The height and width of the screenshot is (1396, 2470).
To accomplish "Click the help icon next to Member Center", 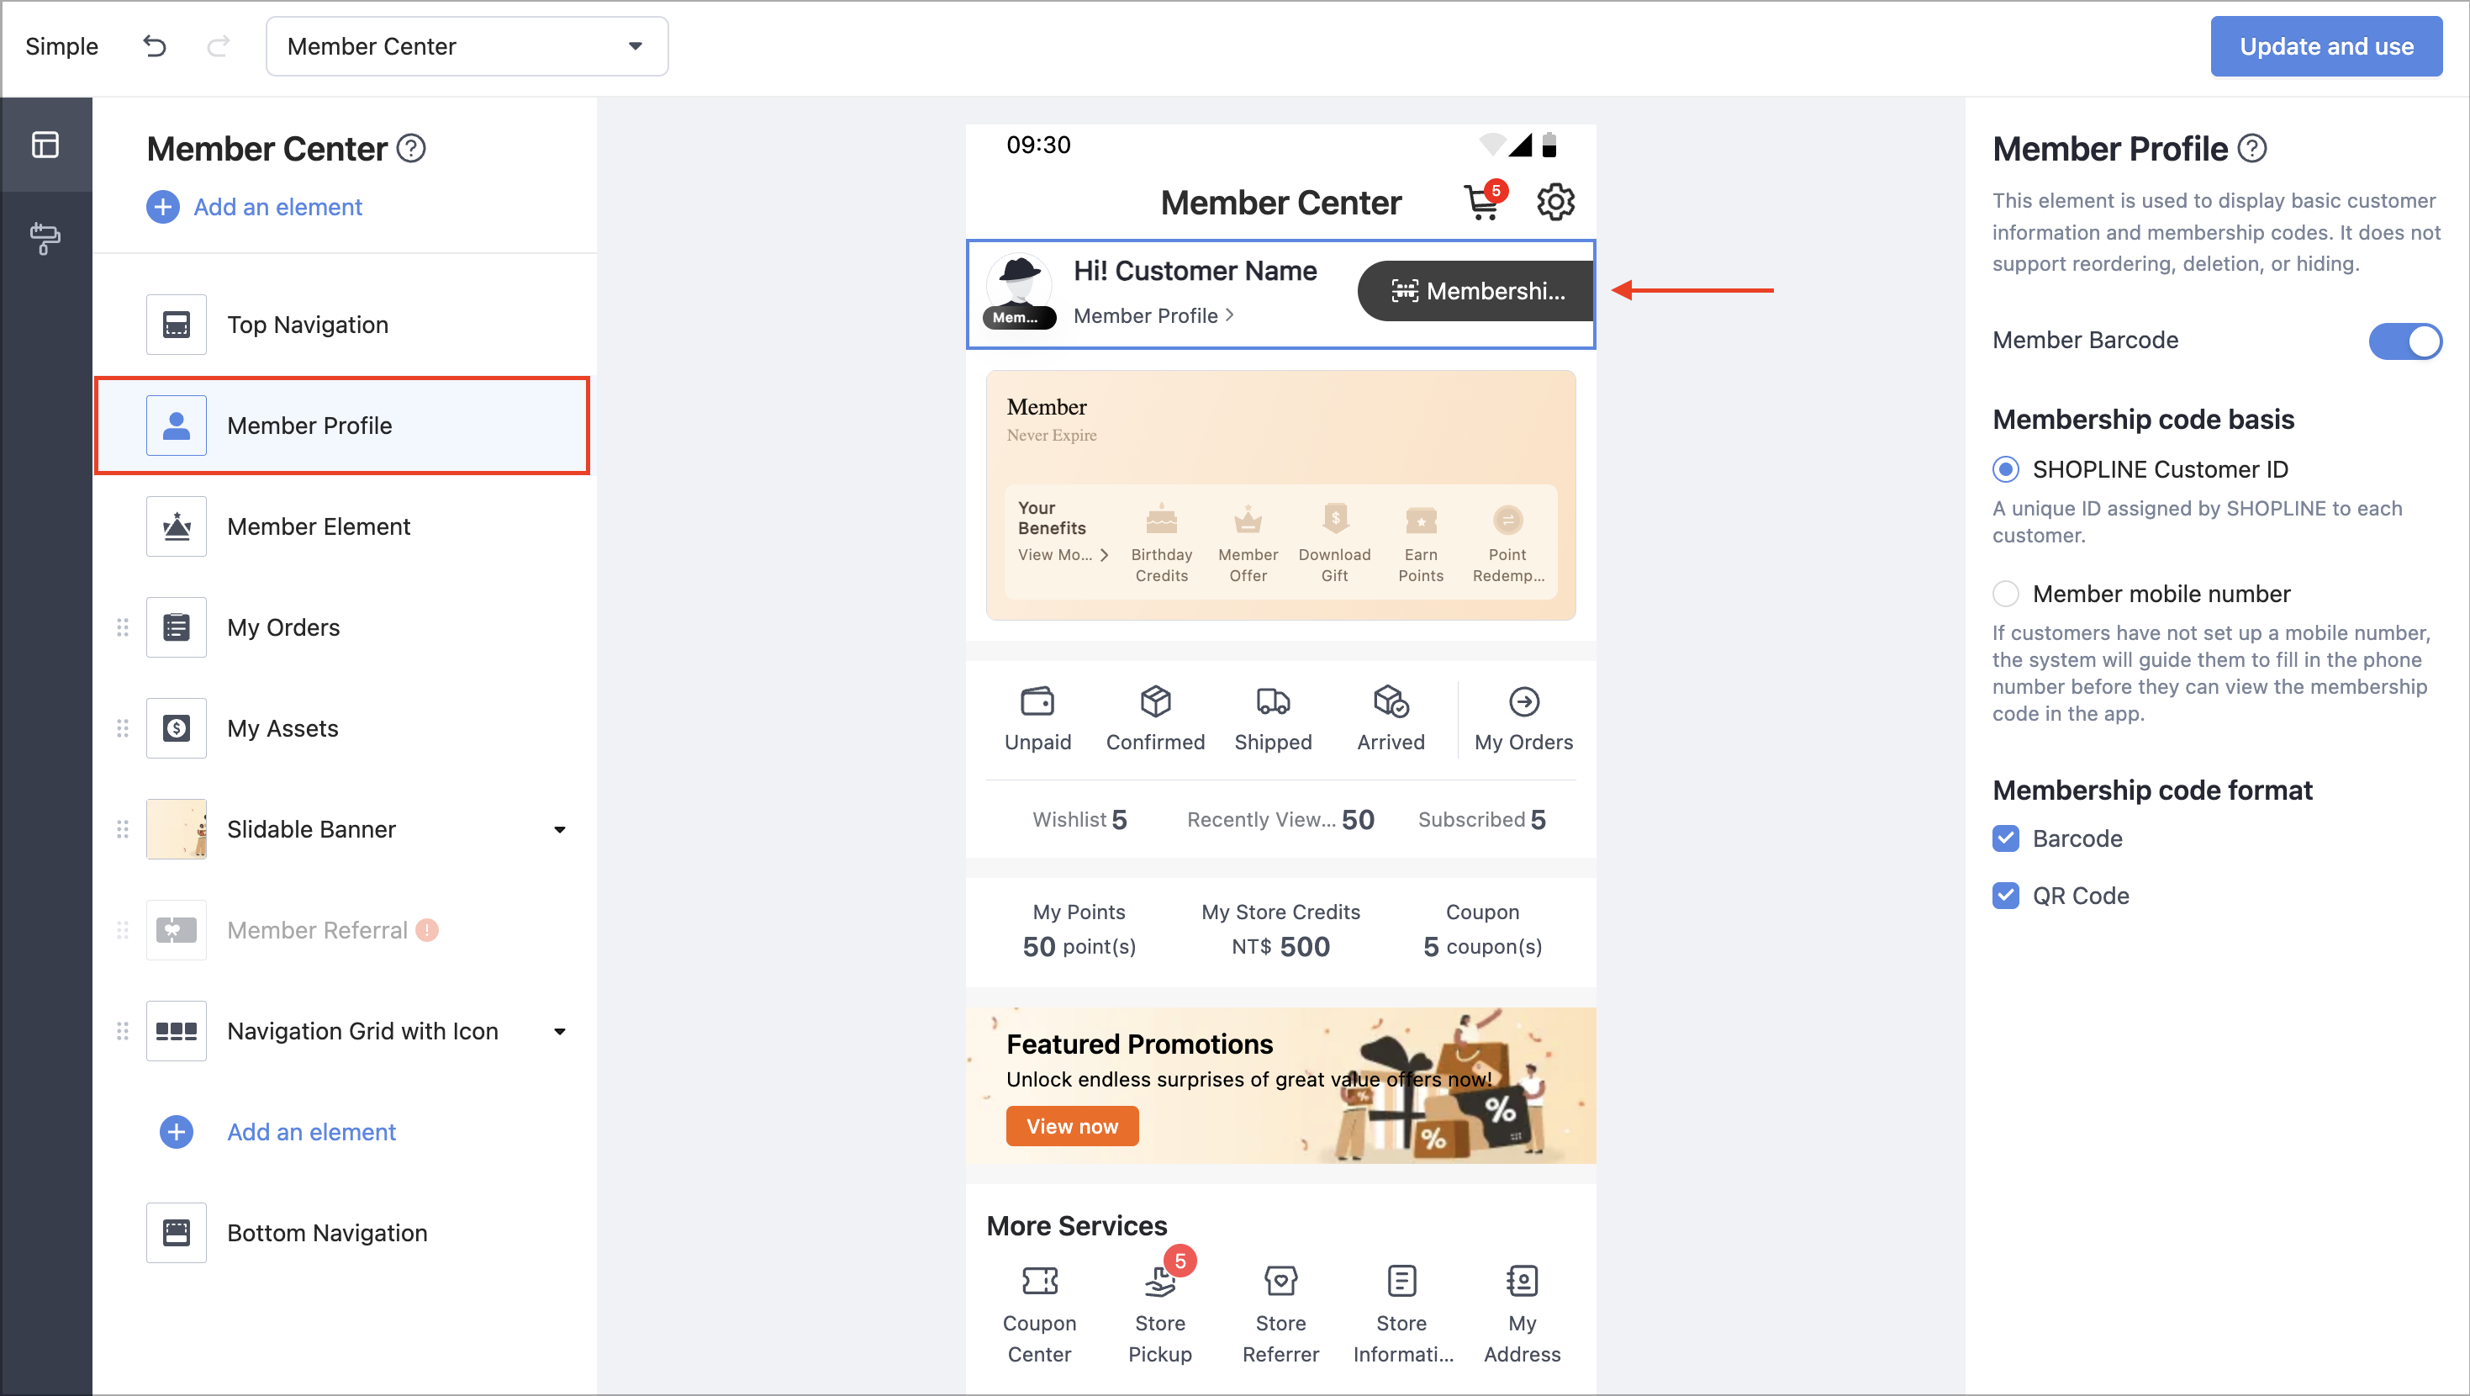I will coord(411,149).
